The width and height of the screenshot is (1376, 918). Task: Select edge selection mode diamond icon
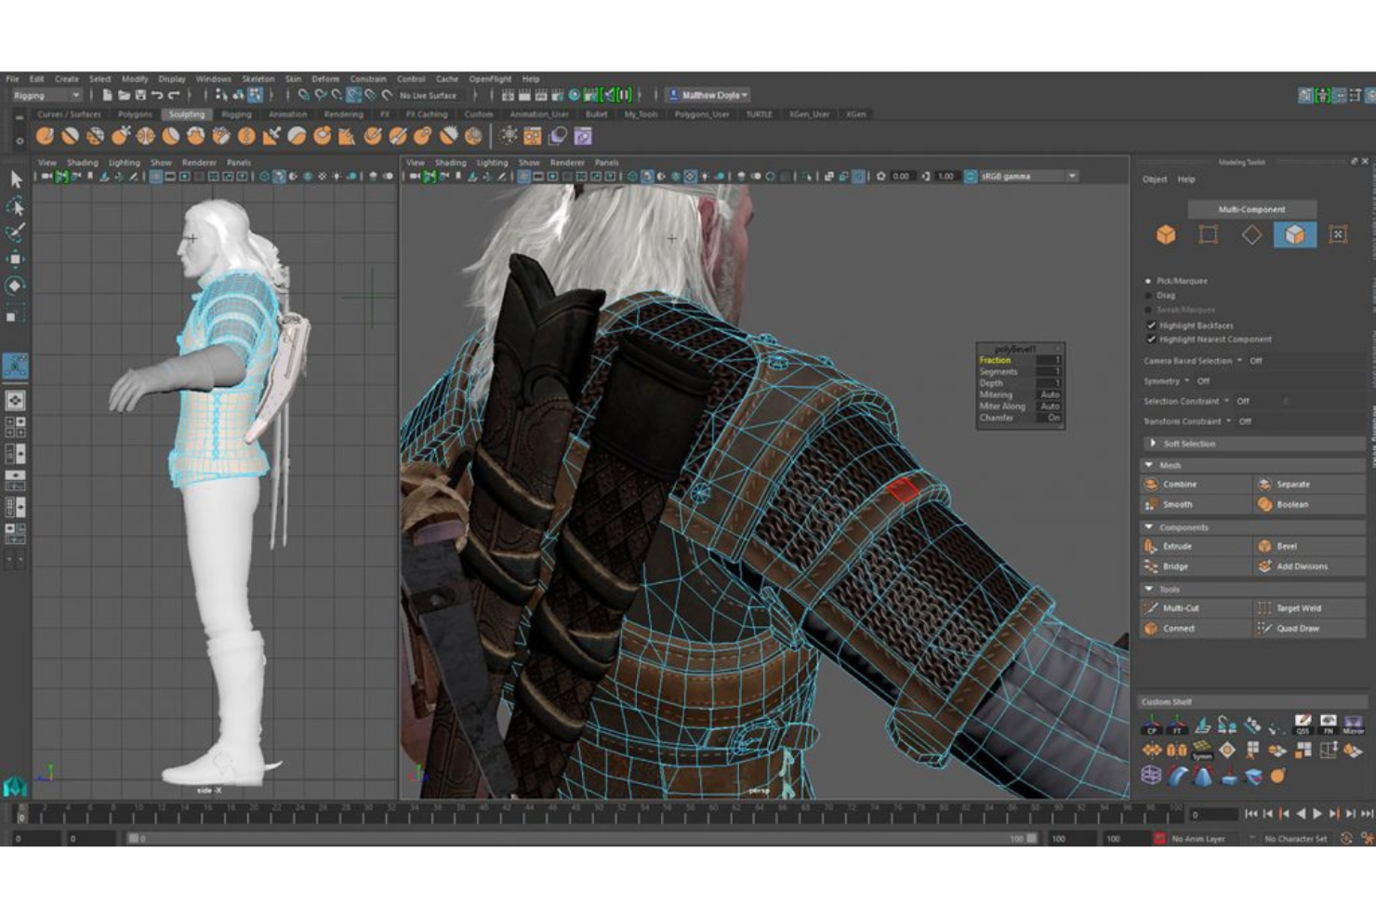[1251, 234]
